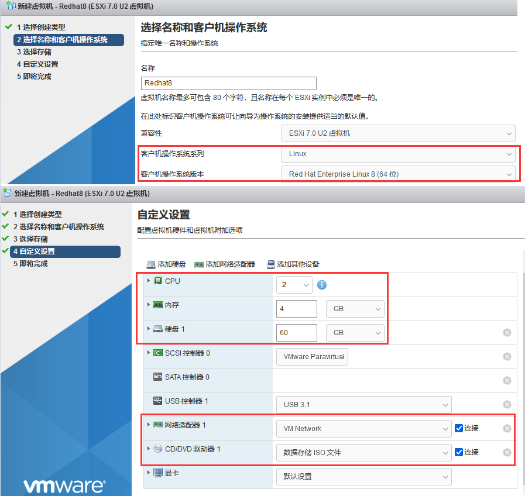The image size is (525, 496).
Task: Click the new VM icon in the lower title bar
Action: point(8,193)
